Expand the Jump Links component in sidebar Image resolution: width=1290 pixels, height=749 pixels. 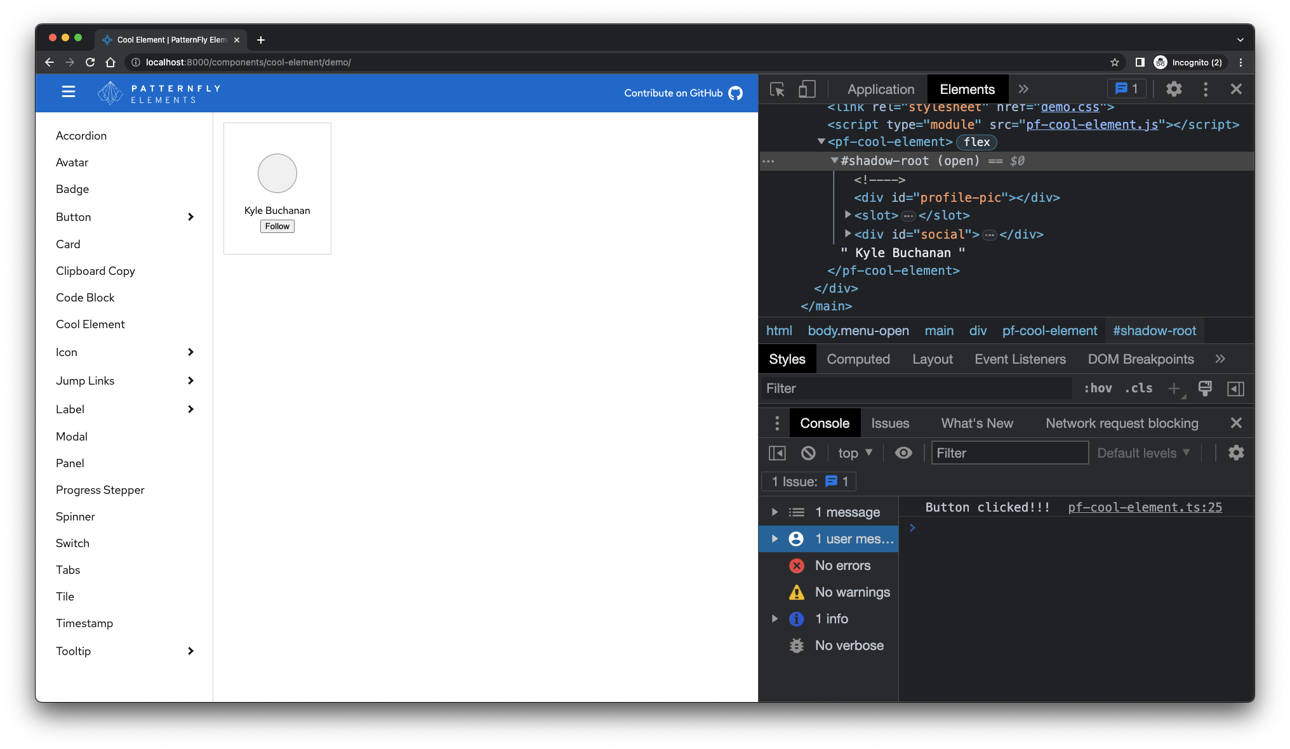190,381
